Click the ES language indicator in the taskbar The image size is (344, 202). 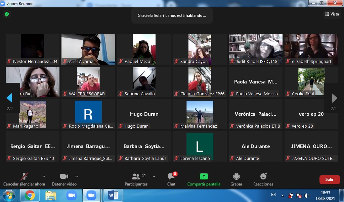coord(273,195)
